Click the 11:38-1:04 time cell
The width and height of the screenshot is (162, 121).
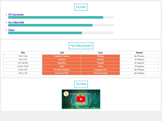(23, 70)
